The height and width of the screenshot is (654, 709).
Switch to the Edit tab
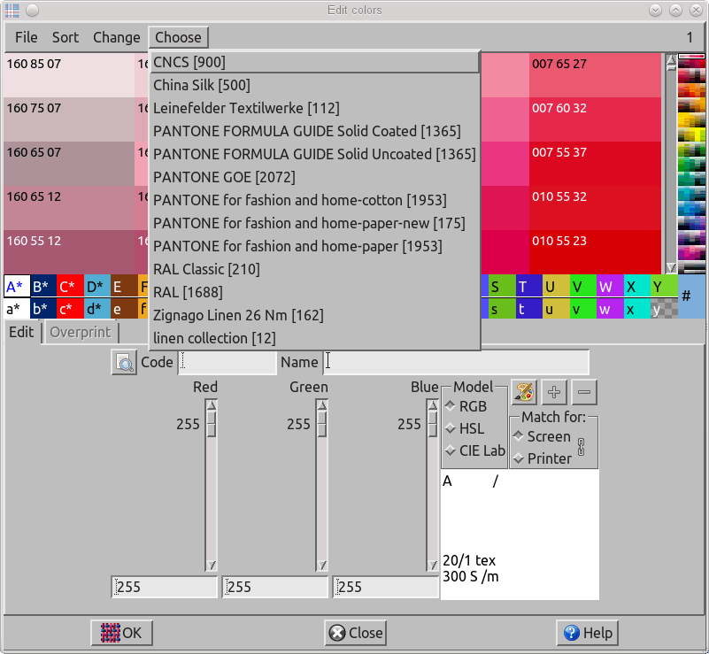coord(22,332)
